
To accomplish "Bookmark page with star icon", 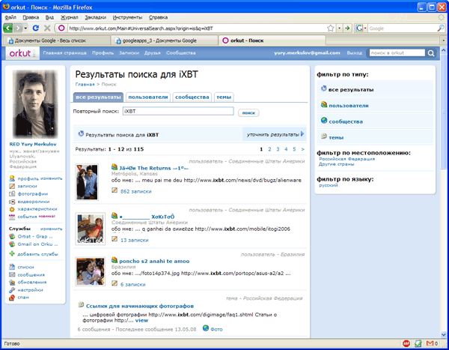I will coord(331,28).
